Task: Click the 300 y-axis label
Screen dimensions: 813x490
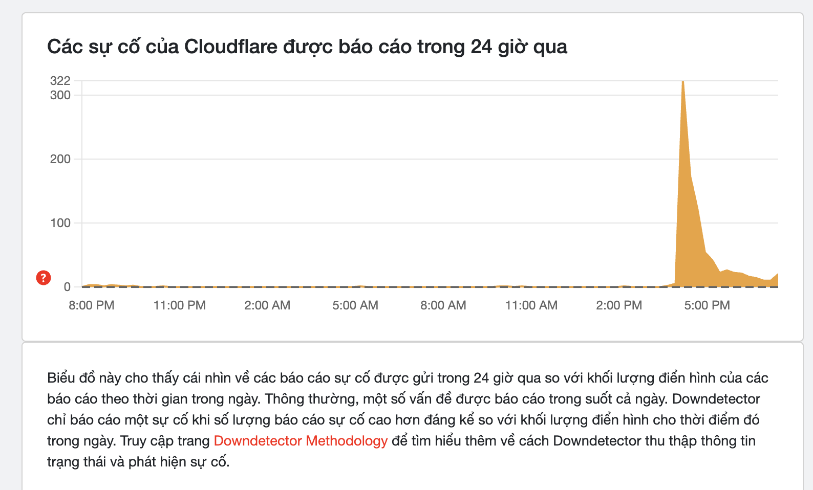Action: click(60, 95)
